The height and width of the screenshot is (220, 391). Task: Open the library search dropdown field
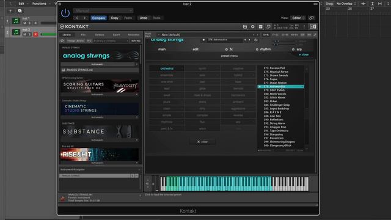click(x=111, y=41)
